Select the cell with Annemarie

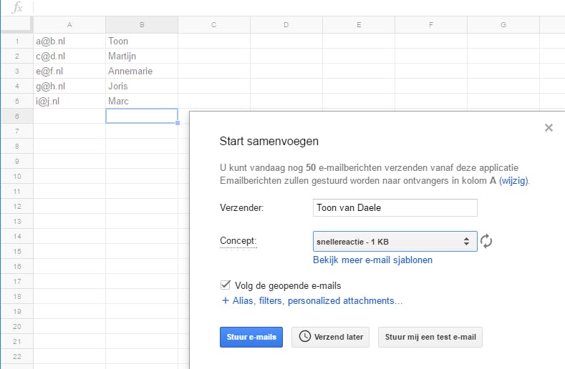pos(142,72)
